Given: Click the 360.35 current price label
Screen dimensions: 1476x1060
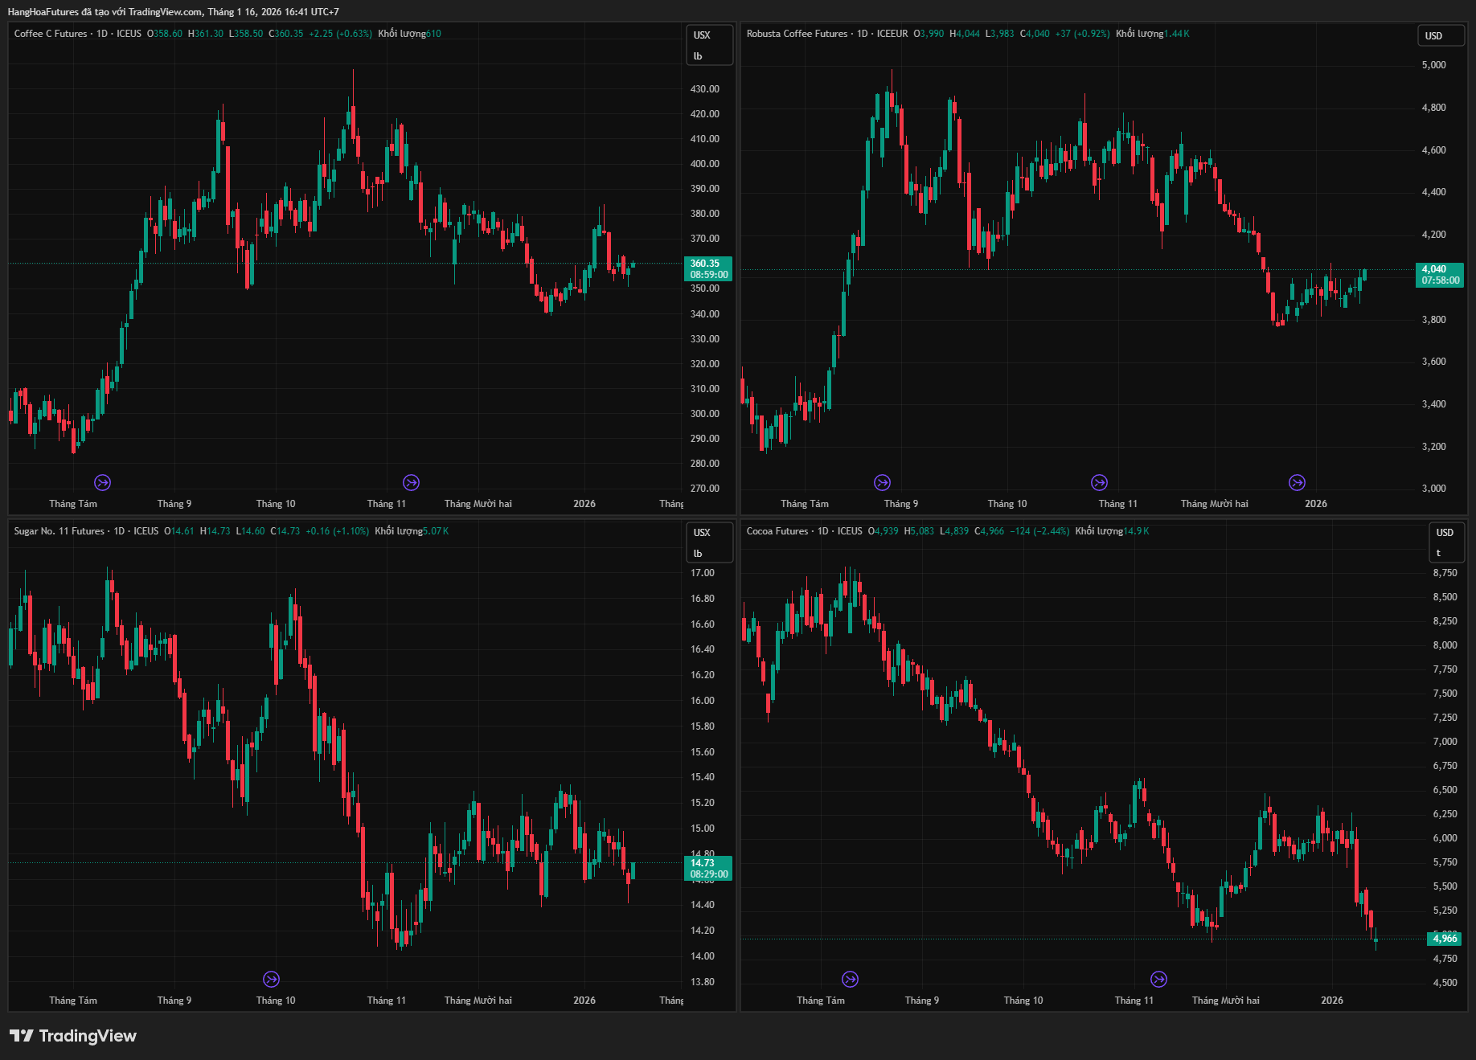Looking at the screenshot, I should click(707, 268).
